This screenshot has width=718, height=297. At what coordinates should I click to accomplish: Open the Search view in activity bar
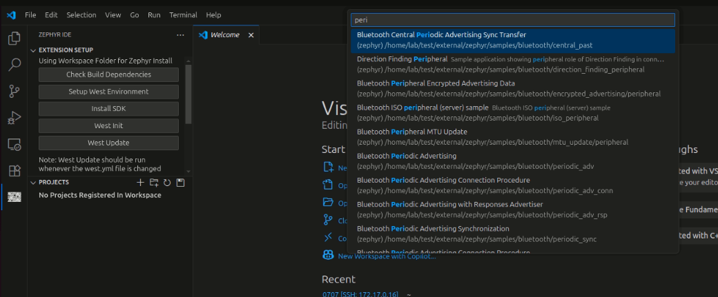coord(14,64)
